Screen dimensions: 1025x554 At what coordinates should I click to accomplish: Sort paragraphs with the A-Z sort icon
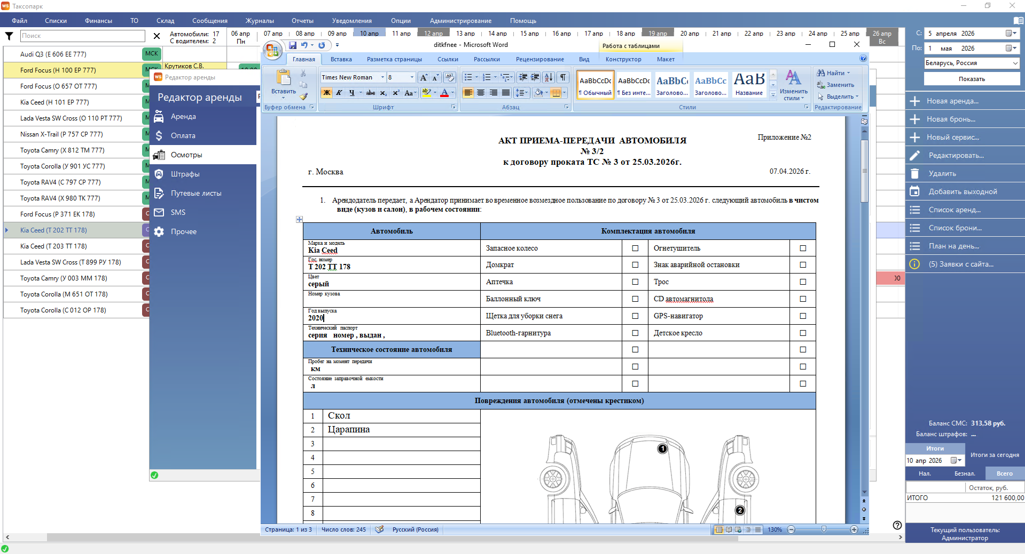tap(549, 77)
